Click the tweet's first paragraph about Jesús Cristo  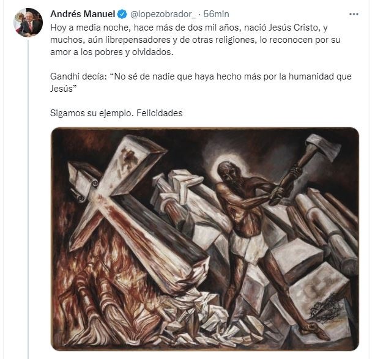tap(195, 40)
